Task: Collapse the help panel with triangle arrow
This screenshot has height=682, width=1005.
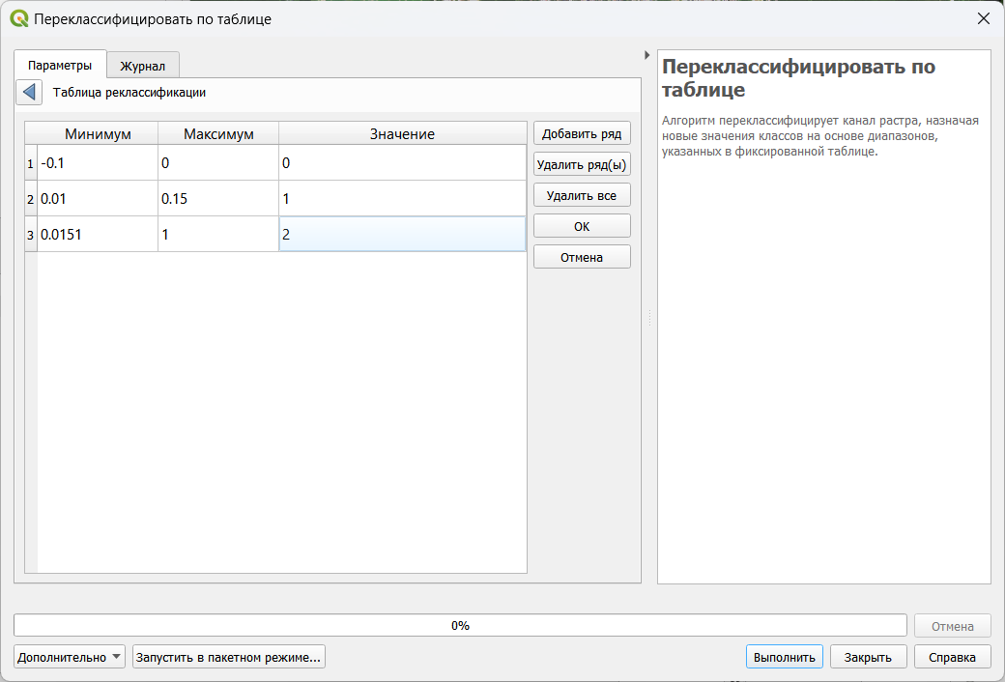Action: [x=646, y=55]
